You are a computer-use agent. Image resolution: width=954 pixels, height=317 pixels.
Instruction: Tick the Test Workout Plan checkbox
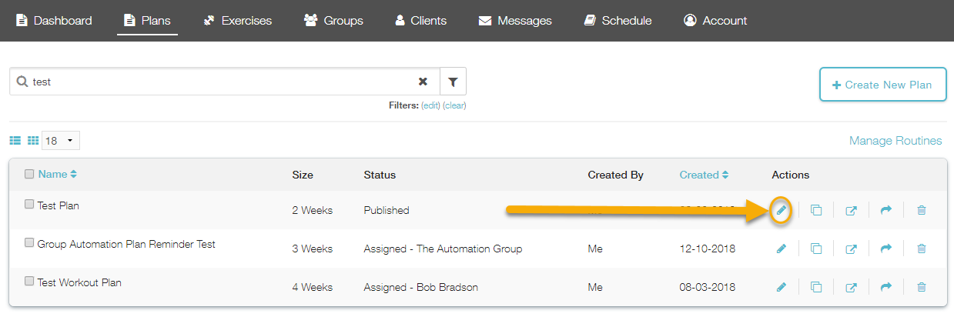pyautogui.click(x=29, y=282)
